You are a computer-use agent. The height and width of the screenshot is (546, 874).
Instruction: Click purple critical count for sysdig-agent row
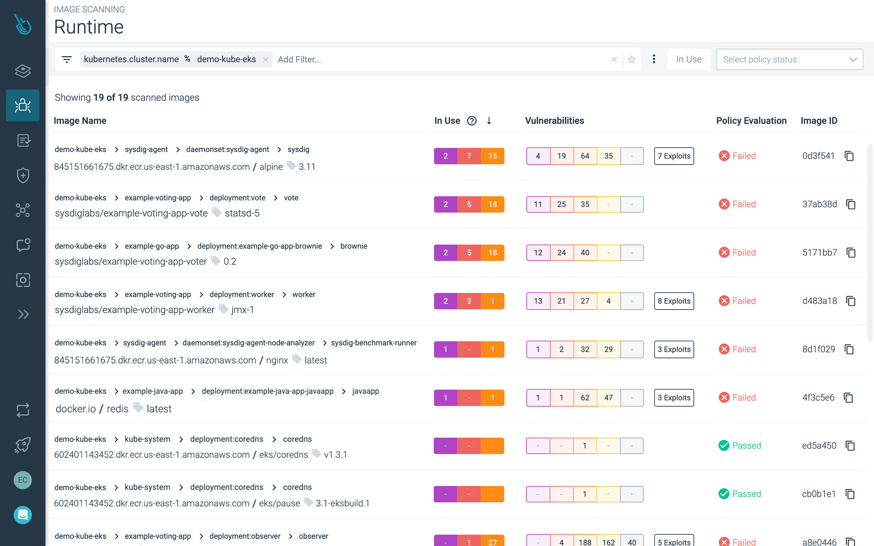445,156
